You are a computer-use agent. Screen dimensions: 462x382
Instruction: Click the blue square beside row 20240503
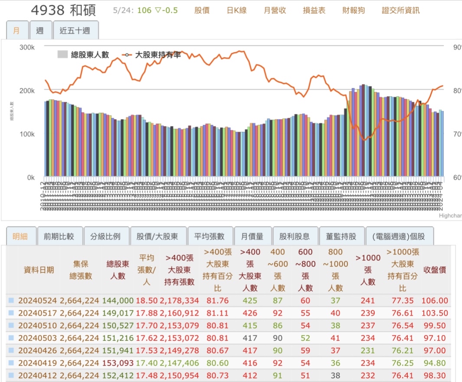point(11,337)
